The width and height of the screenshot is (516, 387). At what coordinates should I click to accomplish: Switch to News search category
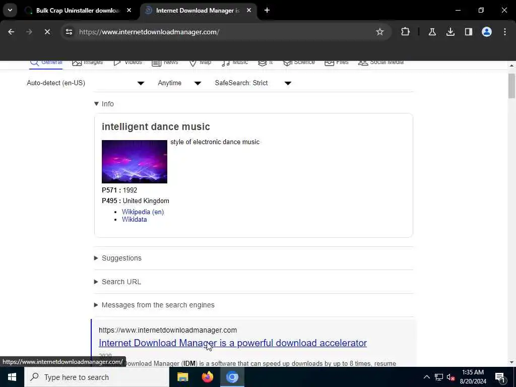[x=165, y=62]
